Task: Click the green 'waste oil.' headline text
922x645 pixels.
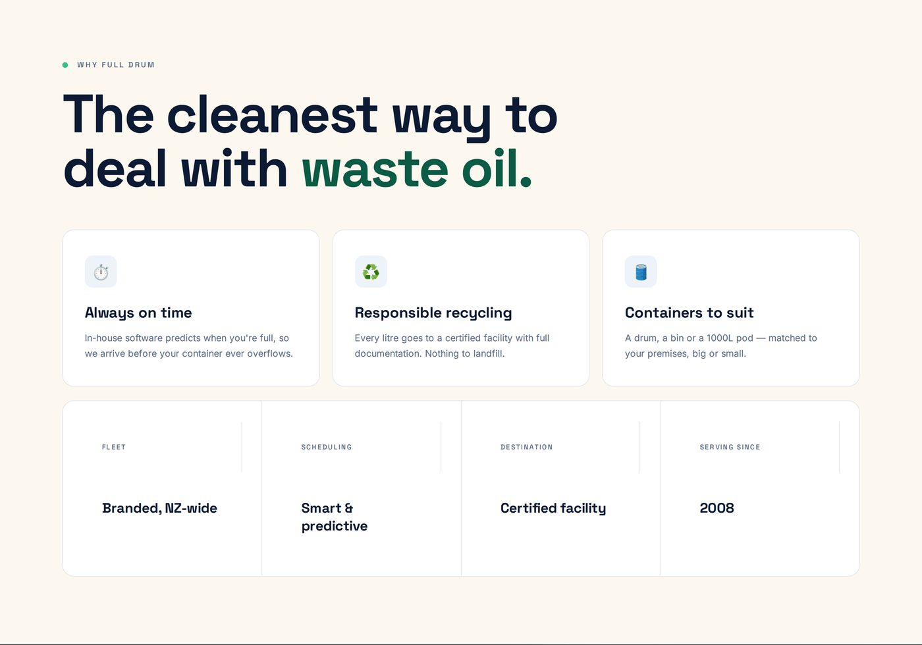Action: tap(417, 168)
